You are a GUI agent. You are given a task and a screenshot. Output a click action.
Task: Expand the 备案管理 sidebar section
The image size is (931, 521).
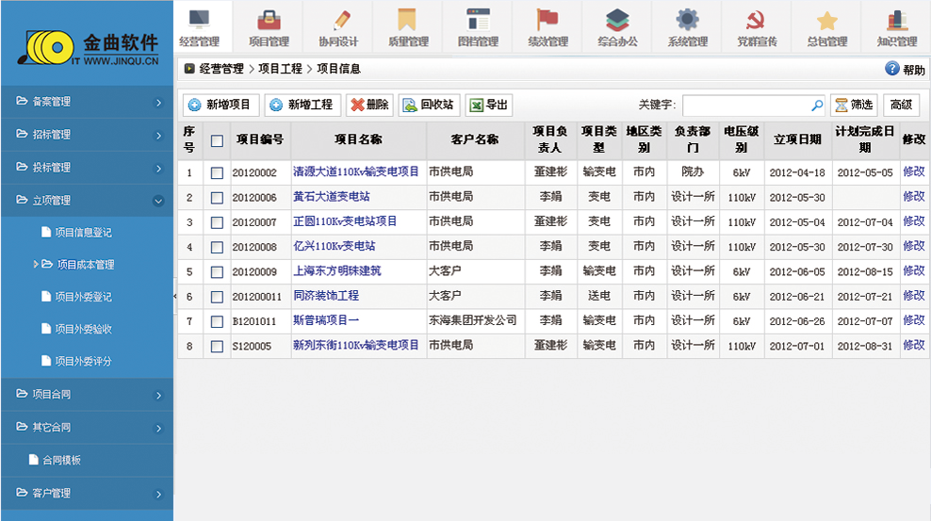tap(87, 102)
